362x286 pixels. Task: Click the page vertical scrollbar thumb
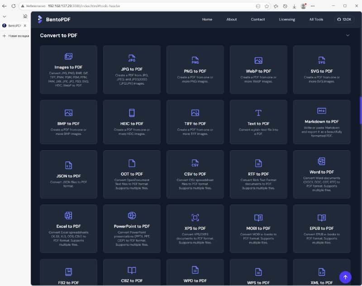point(360,111)
